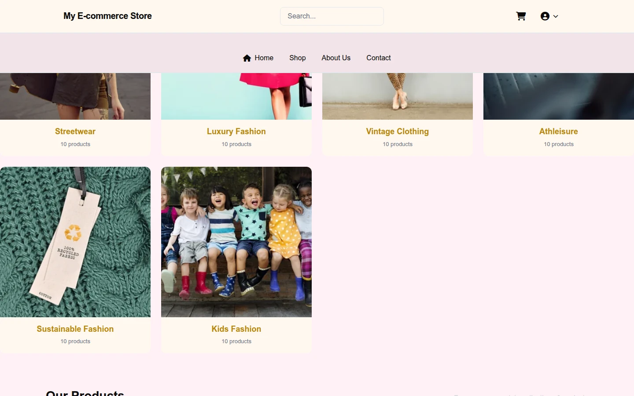The image size is (634, 396).
Task: Open the Kids Fashion category title
Action: click(x=236, y=329)
